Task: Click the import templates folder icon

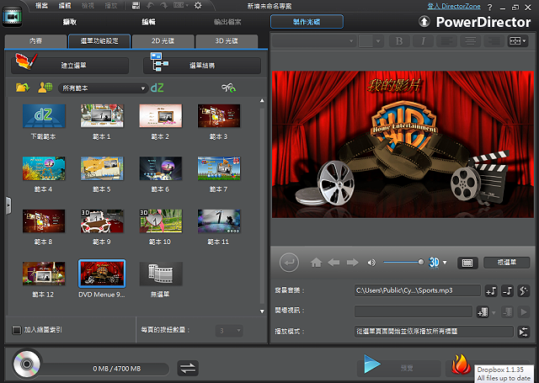Action: tap(23, 88)
